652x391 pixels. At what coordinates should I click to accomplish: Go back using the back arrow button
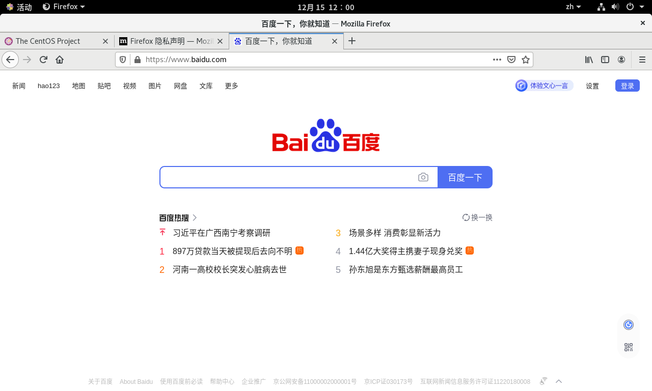coord(10,60)
